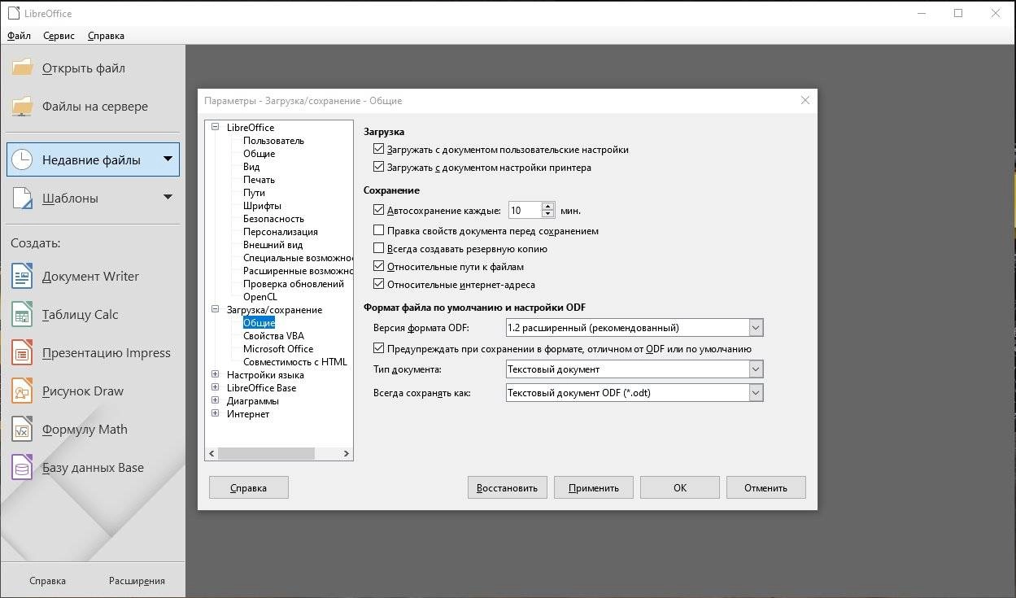
Task: Confirm settings with the OK button
Action: (x=680, y=487)
